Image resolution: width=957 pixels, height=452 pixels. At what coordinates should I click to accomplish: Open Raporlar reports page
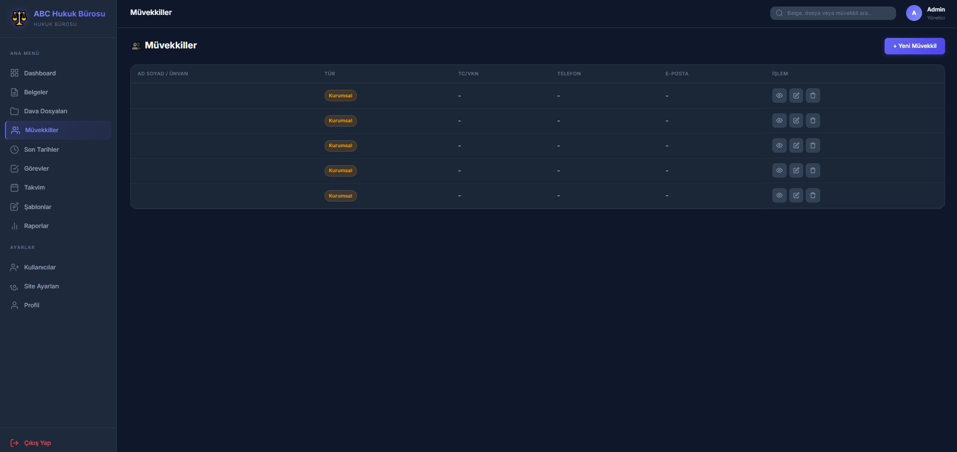(58, 226)
